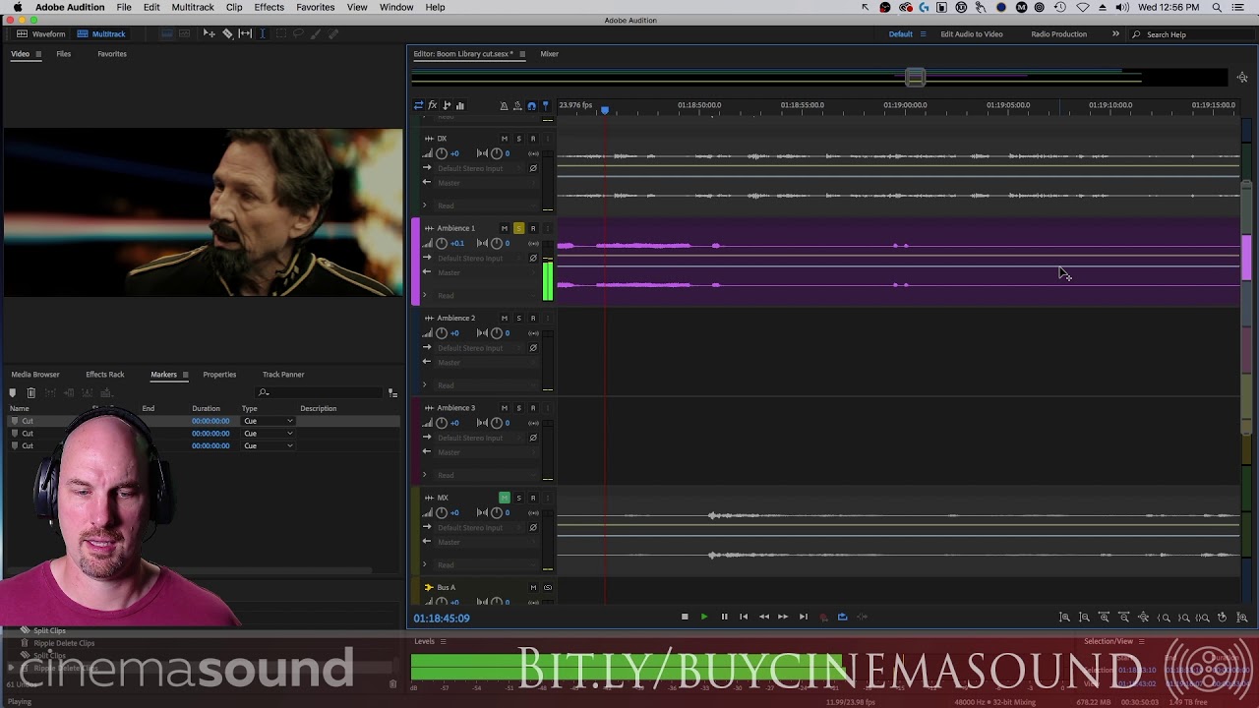Open Type dropdown for first Cut marker
The height and width of the screenshot is (708, 1259).
click(269, 421)
